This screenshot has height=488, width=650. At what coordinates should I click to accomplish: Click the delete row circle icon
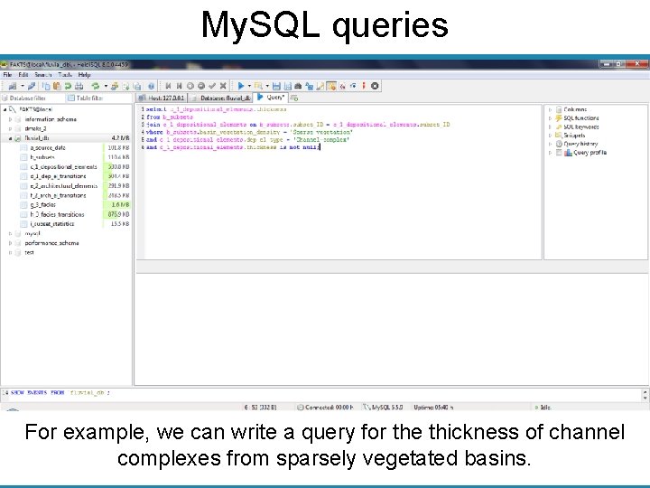[201, 86]
